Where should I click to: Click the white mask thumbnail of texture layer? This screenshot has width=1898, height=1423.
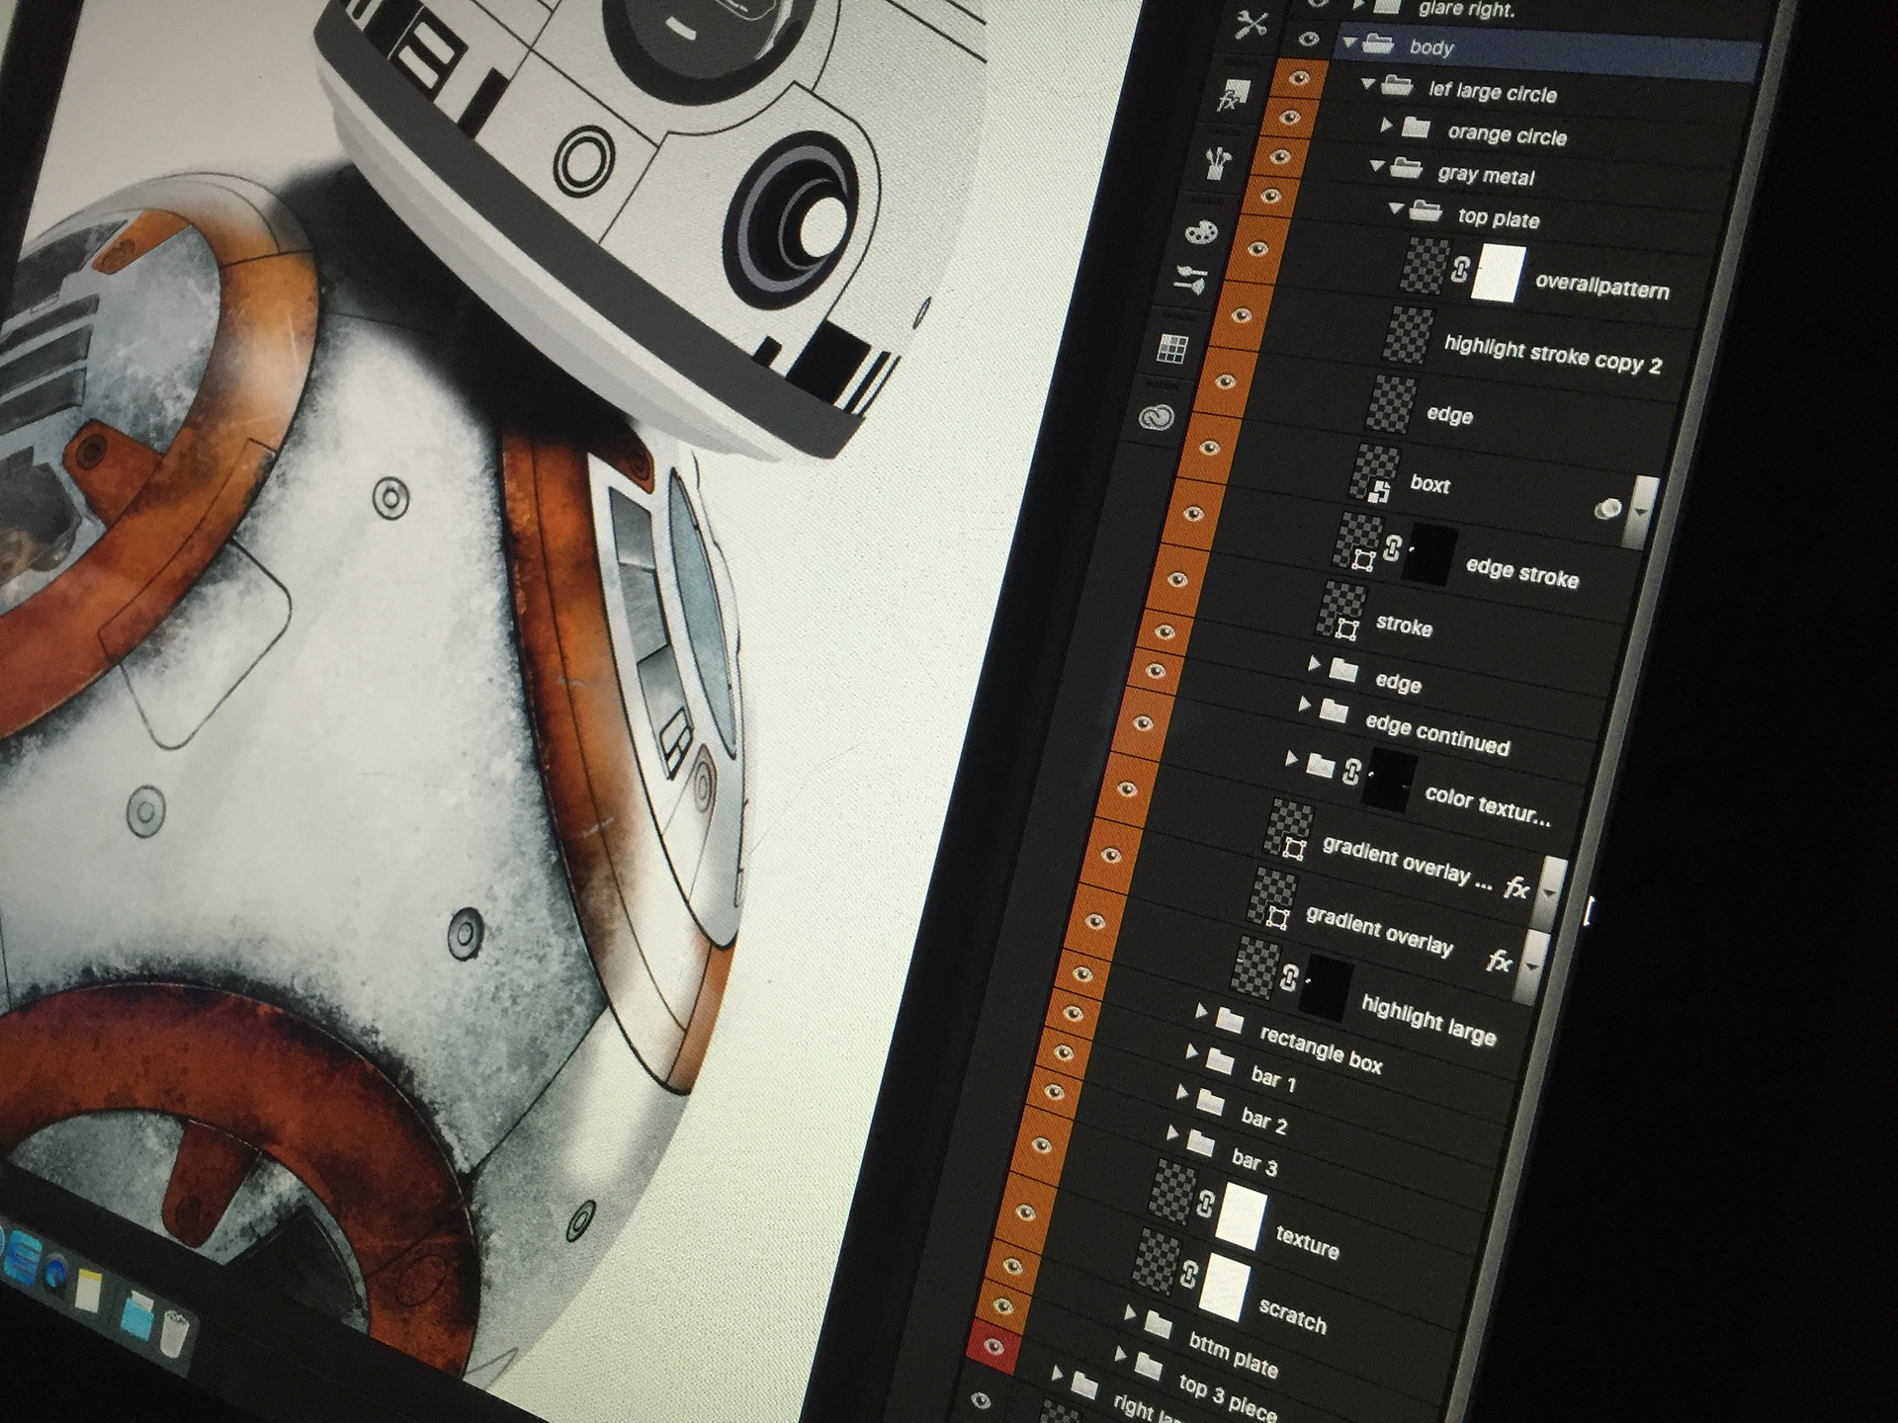(x=1242, y=1217)
